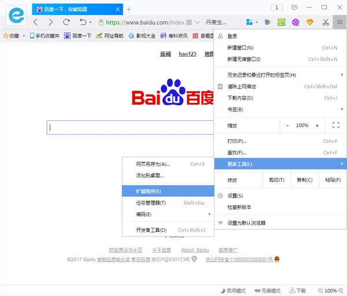This screenshot has width=347, height=296.
Task: Select 查找(F)... menu item
Action: tap(280, 153)
